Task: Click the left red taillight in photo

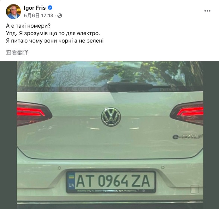Action: click(34, 114)
